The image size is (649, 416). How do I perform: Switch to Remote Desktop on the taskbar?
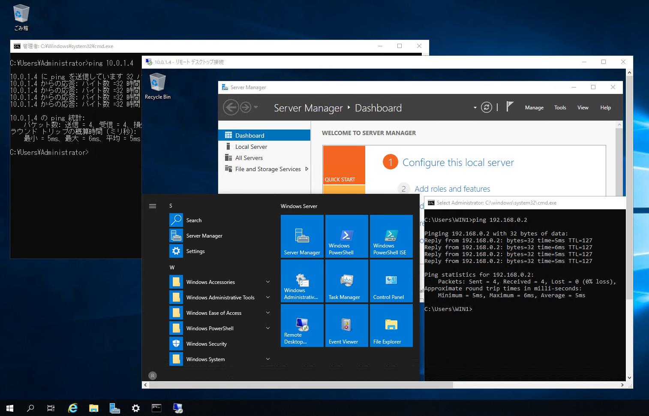(x=178, y=408)
